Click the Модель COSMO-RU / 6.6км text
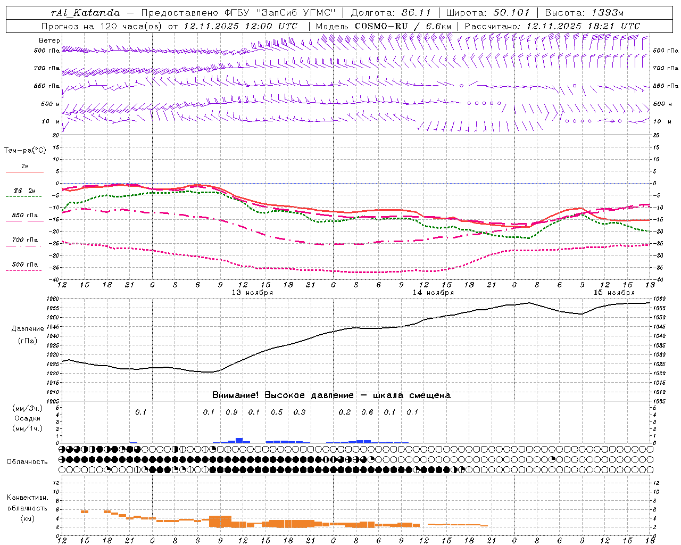This screenshot has width=681, height=545. 384,26
